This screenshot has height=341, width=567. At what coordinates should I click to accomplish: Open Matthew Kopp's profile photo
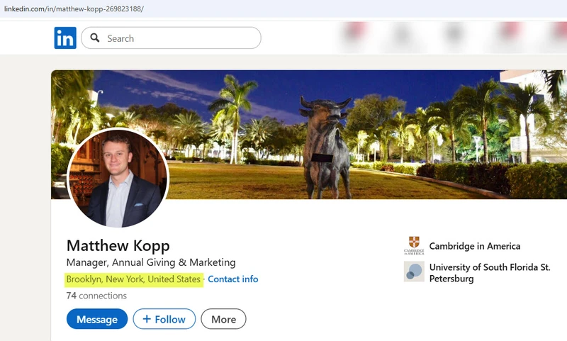tap(118, 178)
